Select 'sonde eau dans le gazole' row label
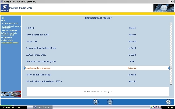This screenshot has height=109, width=175. pyautogui.click(x=38, y=68)
